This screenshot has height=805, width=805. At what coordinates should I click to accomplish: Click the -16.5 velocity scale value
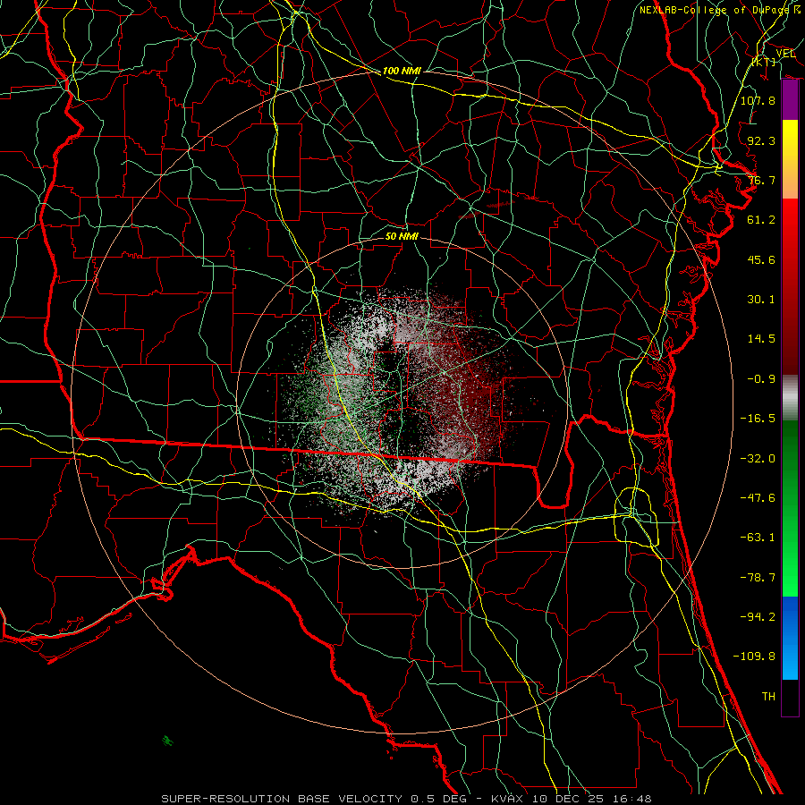tap(758, 419)
